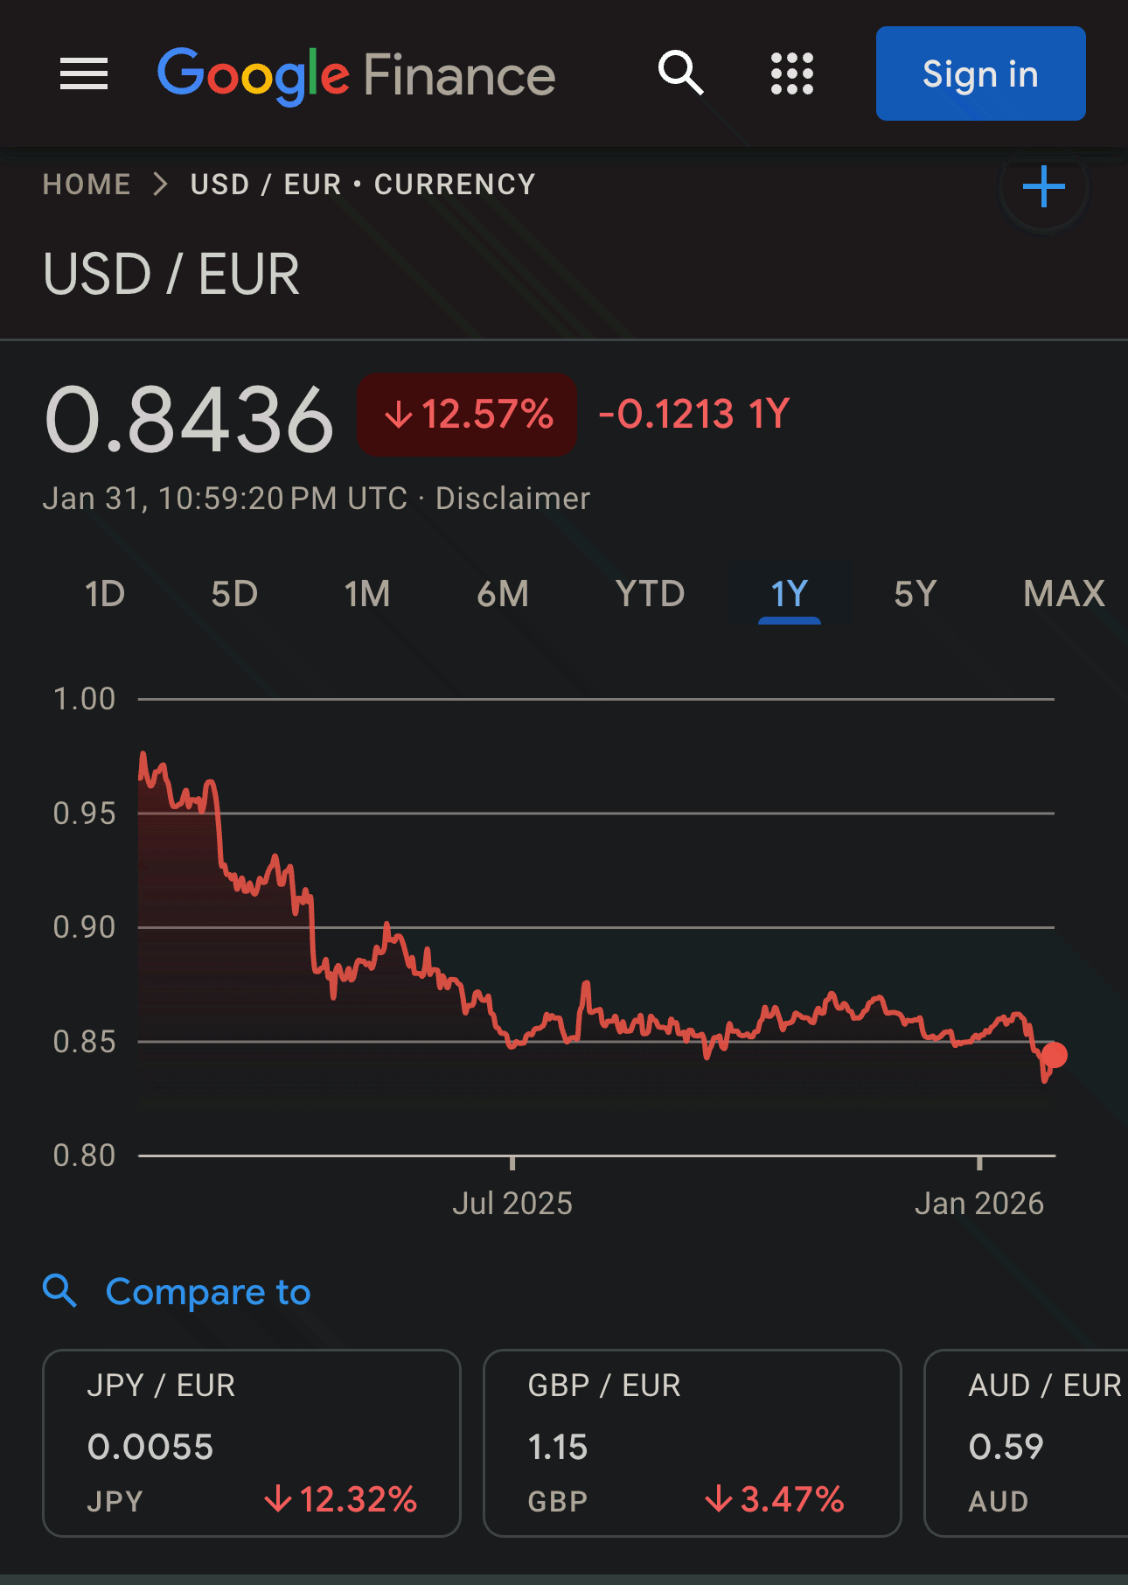
Task: Select the 5D time range
Action: pyautogui.click(x=234, y=594)
